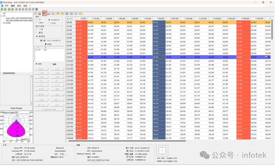Select the 编辑 mode radio button

[x=51, y=64]
